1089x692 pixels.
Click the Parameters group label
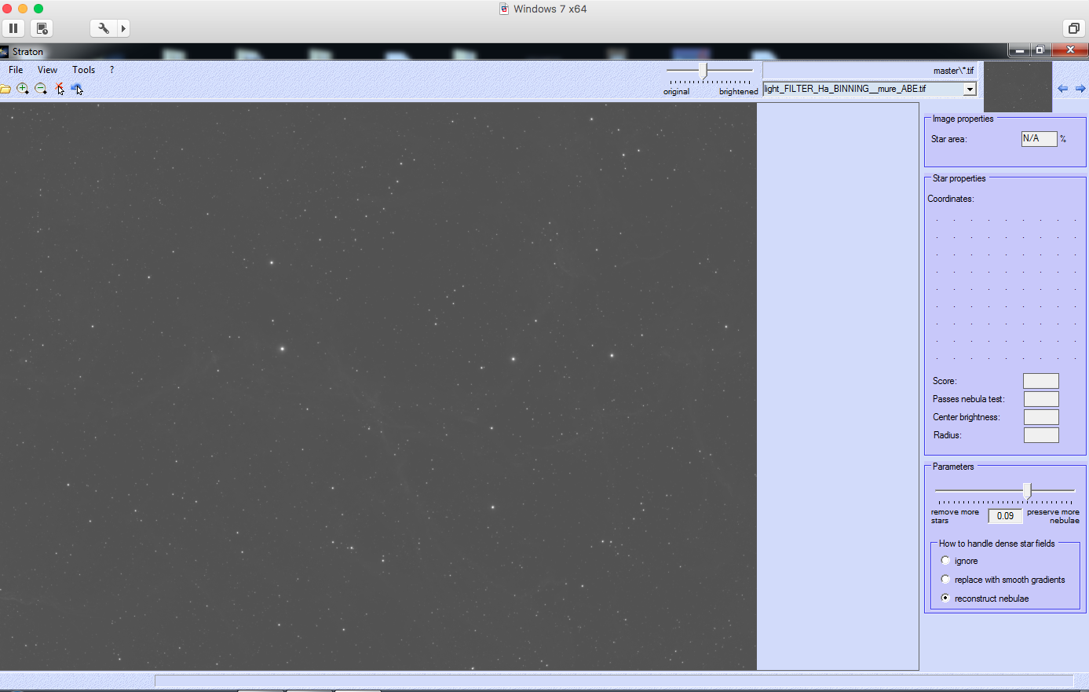pyautogui.click(x=953, y=467)
